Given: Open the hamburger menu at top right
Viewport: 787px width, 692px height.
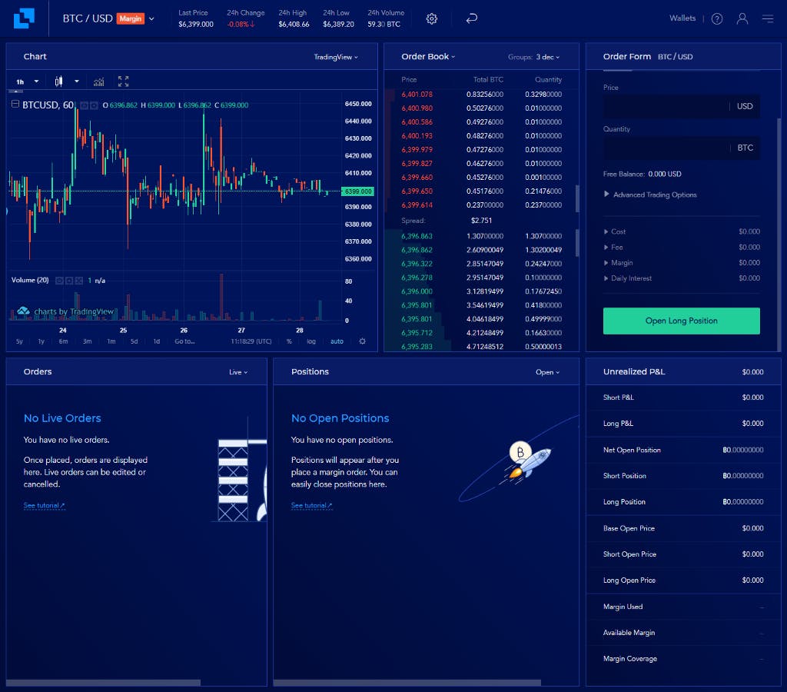Looking at the screenshot, I should (x=768, y=18).
